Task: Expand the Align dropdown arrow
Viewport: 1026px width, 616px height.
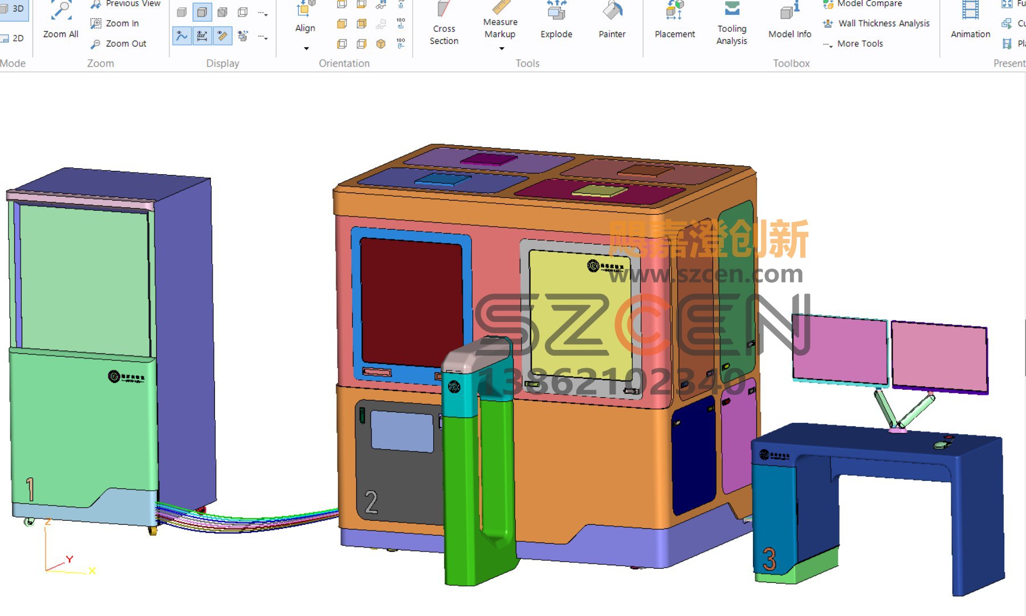Action: [306, 48]
